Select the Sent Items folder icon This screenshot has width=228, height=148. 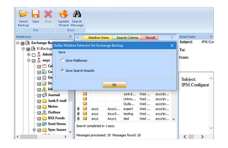[x=44, y=124]
